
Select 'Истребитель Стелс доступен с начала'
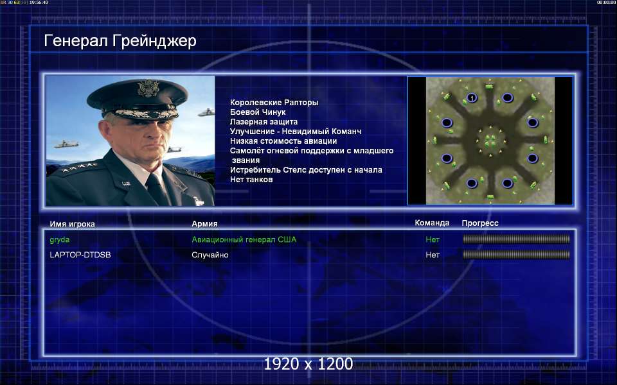coord(306,169)
